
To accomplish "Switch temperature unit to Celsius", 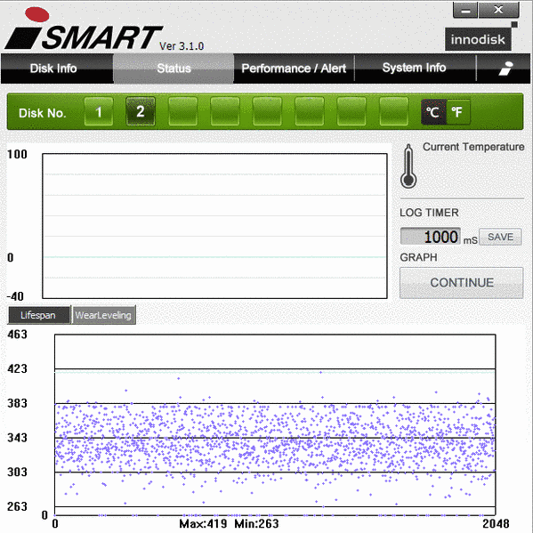I will [433, 112].
